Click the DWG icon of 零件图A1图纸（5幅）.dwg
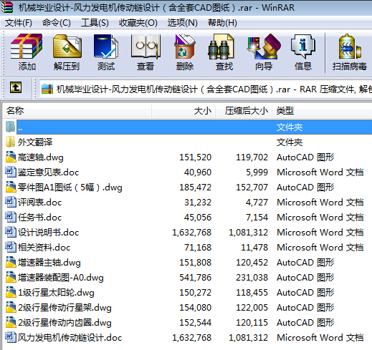This screenshot has width=372, height=350. (x=11, y=187)
